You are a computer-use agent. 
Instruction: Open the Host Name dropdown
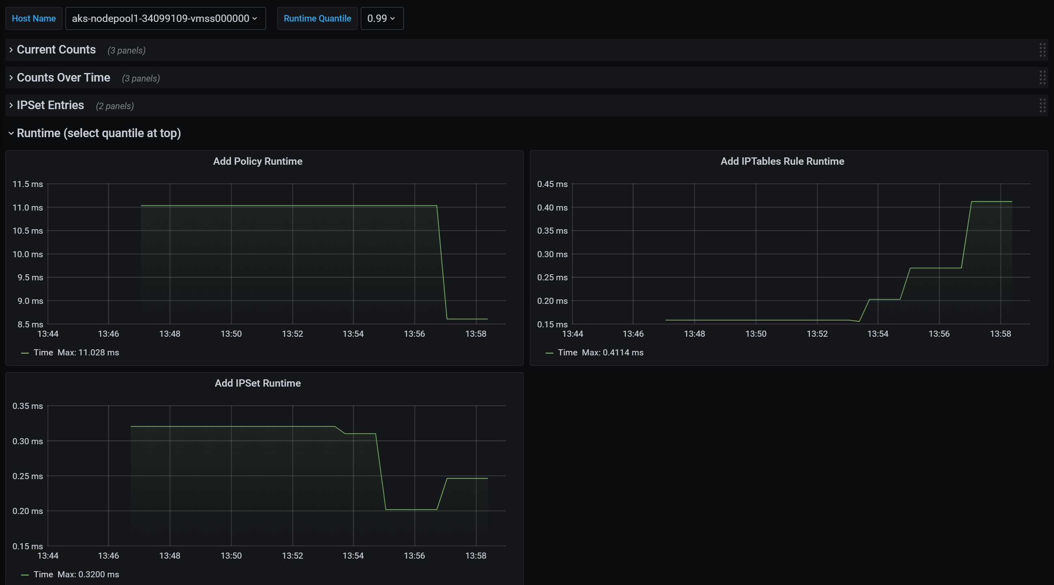tap(165, 18)
